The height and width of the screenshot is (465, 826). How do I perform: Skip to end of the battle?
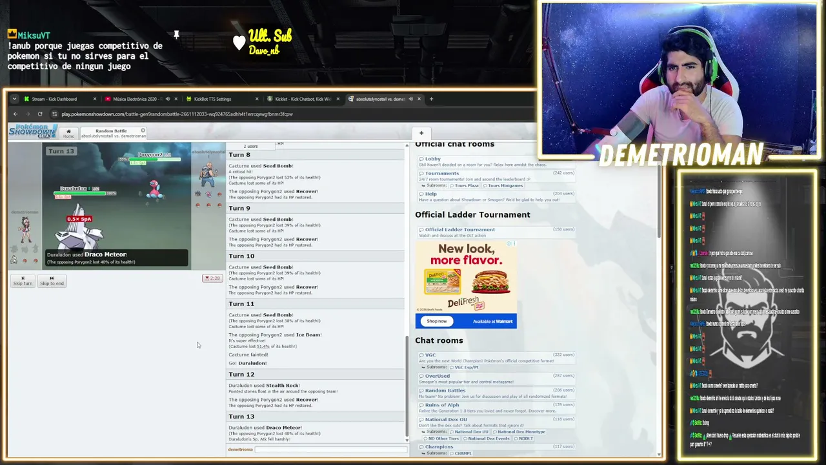(52, 280)
